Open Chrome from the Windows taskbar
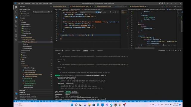191x107 pixels. point(120,105)
